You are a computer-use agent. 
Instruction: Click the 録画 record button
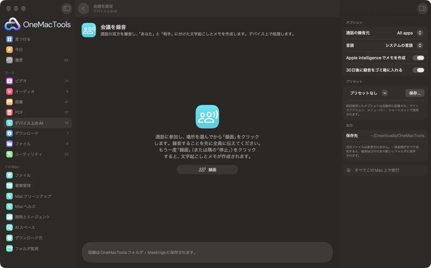(207, 170)
